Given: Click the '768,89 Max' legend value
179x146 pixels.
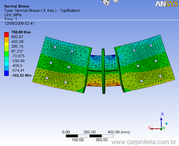Looking at the screenshot, I should click(21, 32).
